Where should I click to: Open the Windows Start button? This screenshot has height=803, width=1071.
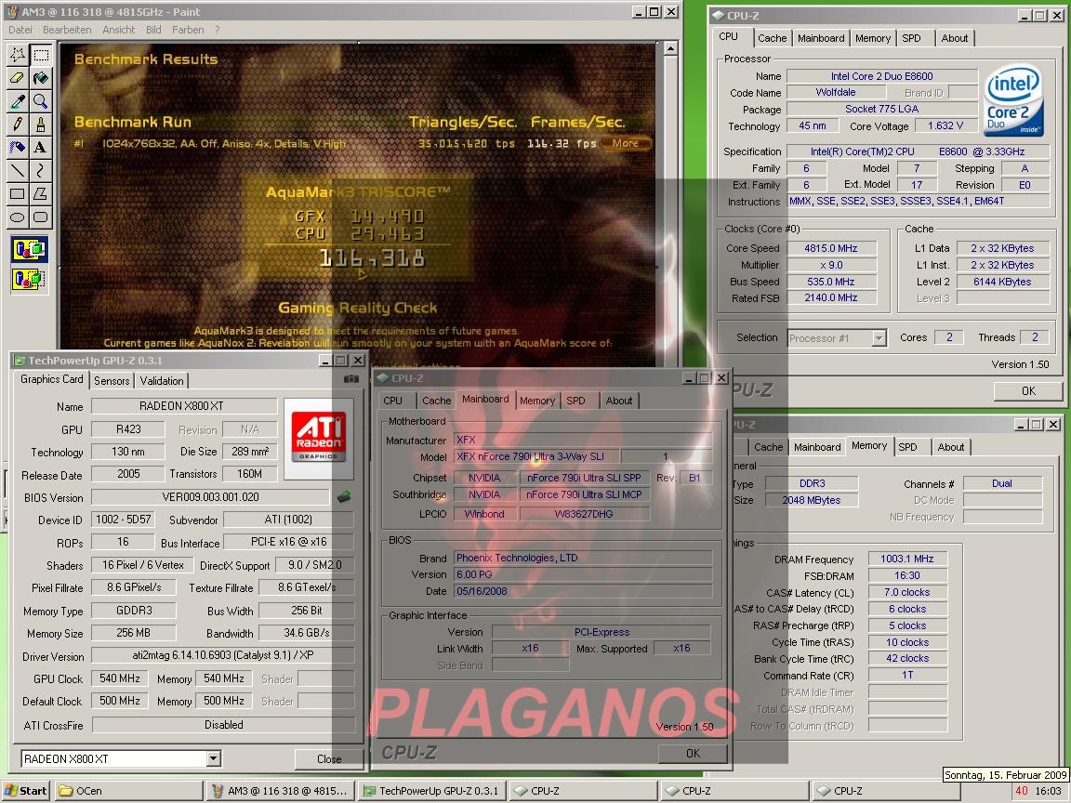(x=26, y=791)
